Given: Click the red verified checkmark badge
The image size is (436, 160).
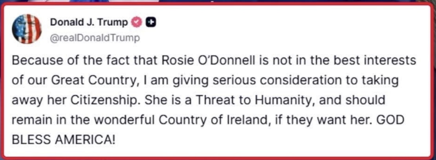Looking at the screenshot, I should point(136,22).
